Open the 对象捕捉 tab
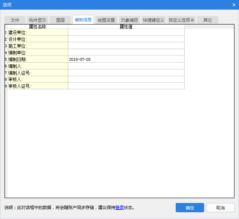This screenshot has width=239, height=219. (129, 20)
